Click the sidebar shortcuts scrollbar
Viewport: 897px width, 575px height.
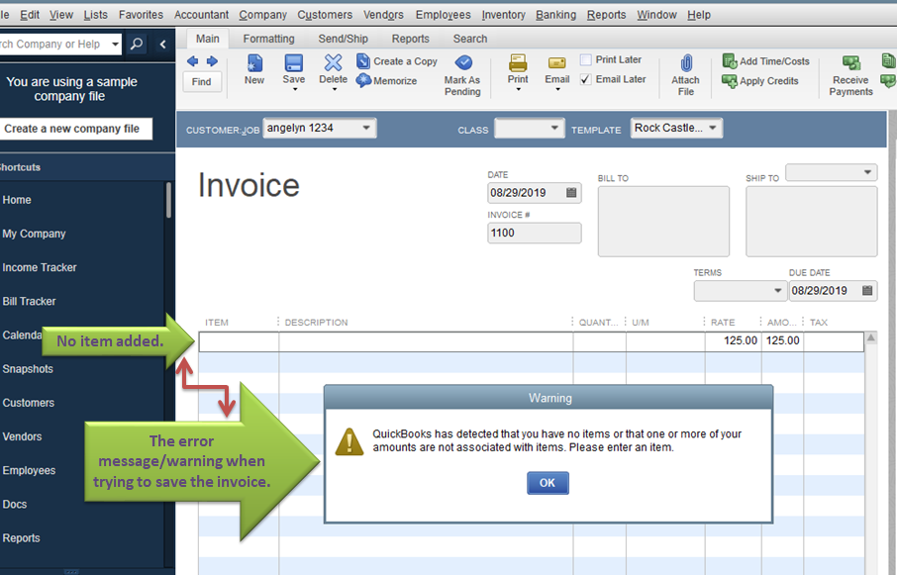[168, 200]
